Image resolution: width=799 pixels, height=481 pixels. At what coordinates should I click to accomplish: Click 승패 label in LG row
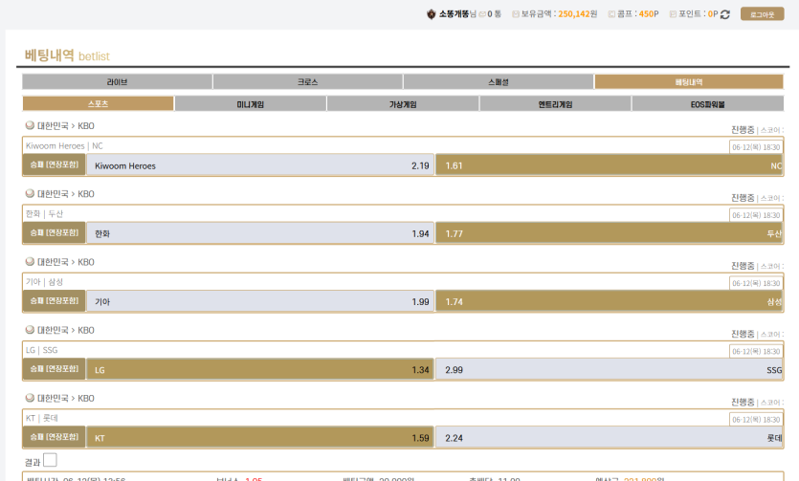54,369
